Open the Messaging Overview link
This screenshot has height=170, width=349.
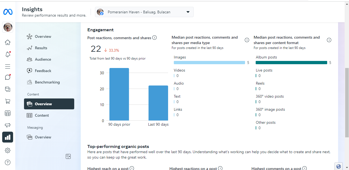click(x=43, y=137)
